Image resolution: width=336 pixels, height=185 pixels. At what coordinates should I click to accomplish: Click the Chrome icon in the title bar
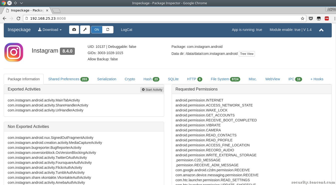[x=3, y=3]
